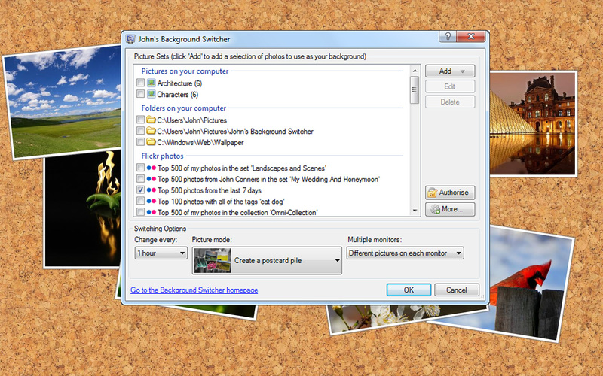The image size is (603, 376).
Task: Open the Multiple monitors dropdown
Action: click(405, 253)
